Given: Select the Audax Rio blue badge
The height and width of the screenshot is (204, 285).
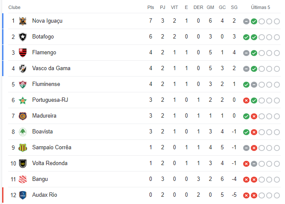Looking at the screenshot, I should (x=23, y=195).
